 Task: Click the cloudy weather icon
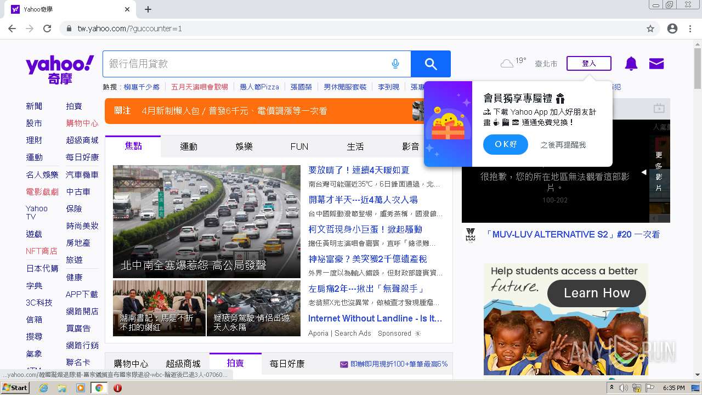(507, 64)
